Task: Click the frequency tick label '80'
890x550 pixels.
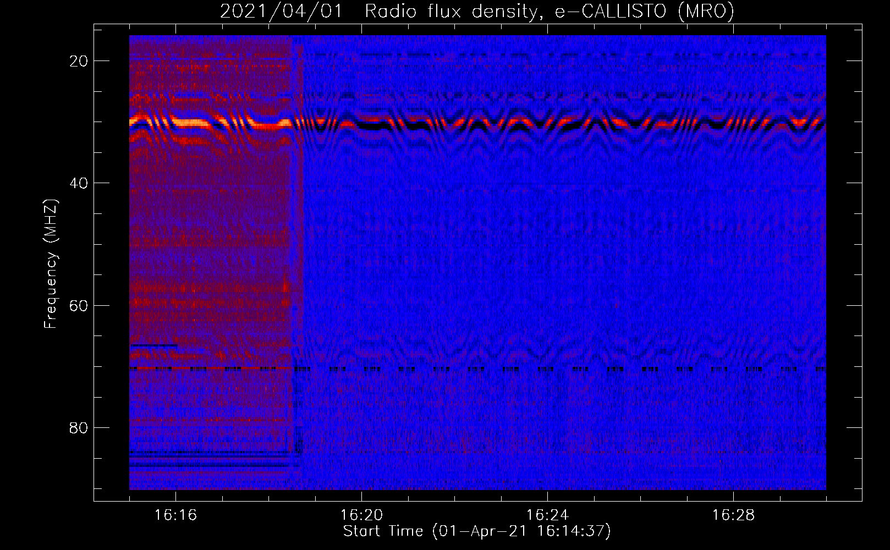Action: (79, 427)
